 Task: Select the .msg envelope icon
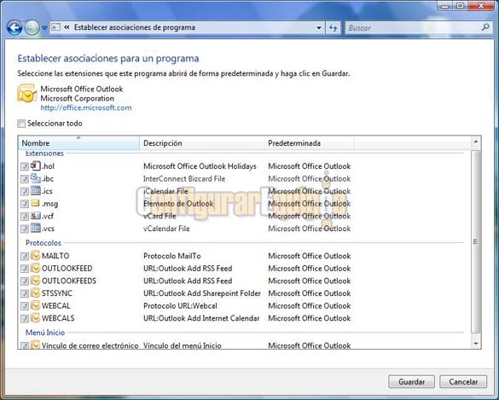point(36,203)
